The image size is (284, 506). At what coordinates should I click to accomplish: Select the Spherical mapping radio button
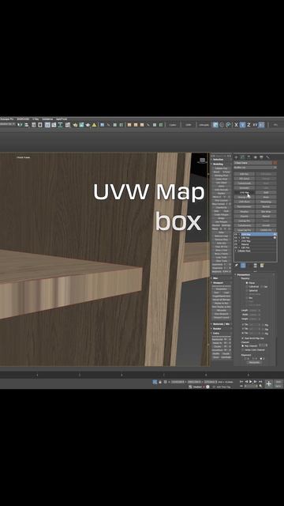point(247,290)
